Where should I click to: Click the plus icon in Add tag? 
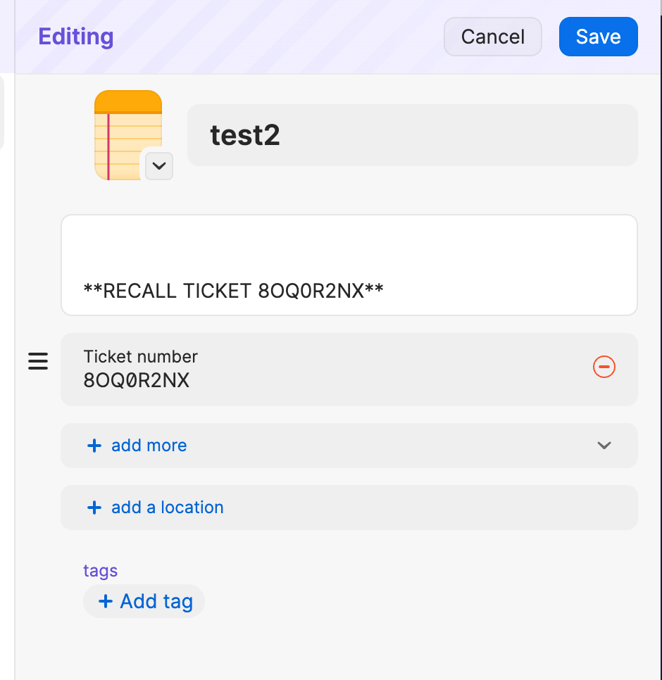click(106, 601)
